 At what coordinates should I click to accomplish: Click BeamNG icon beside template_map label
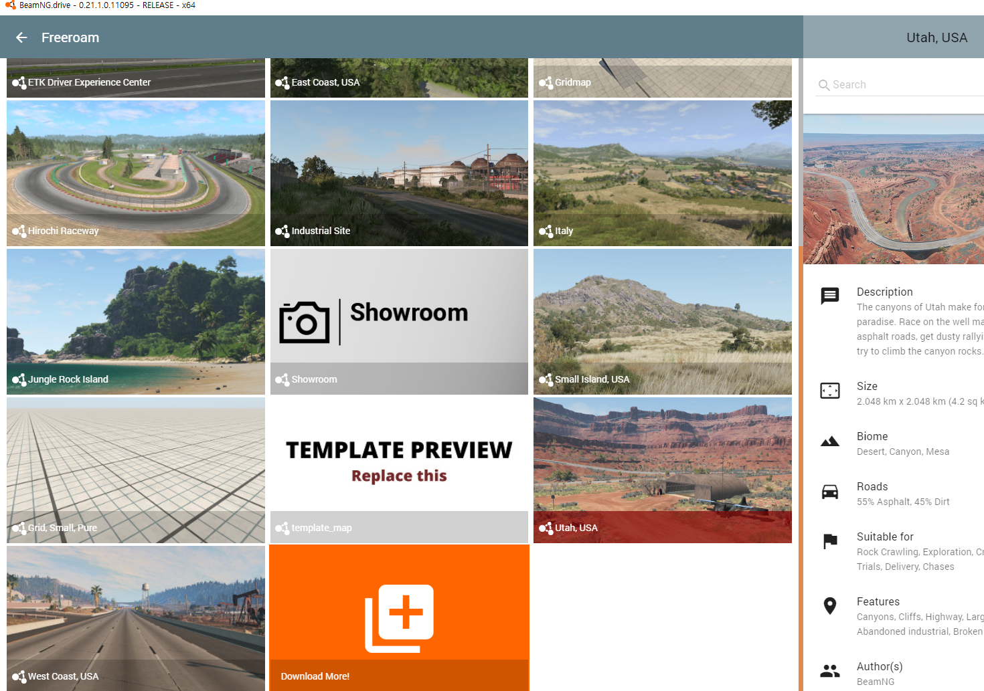point(282,528)
